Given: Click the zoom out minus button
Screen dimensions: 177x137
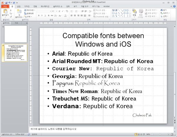Looking at the screenshot, I should (152, 134).
